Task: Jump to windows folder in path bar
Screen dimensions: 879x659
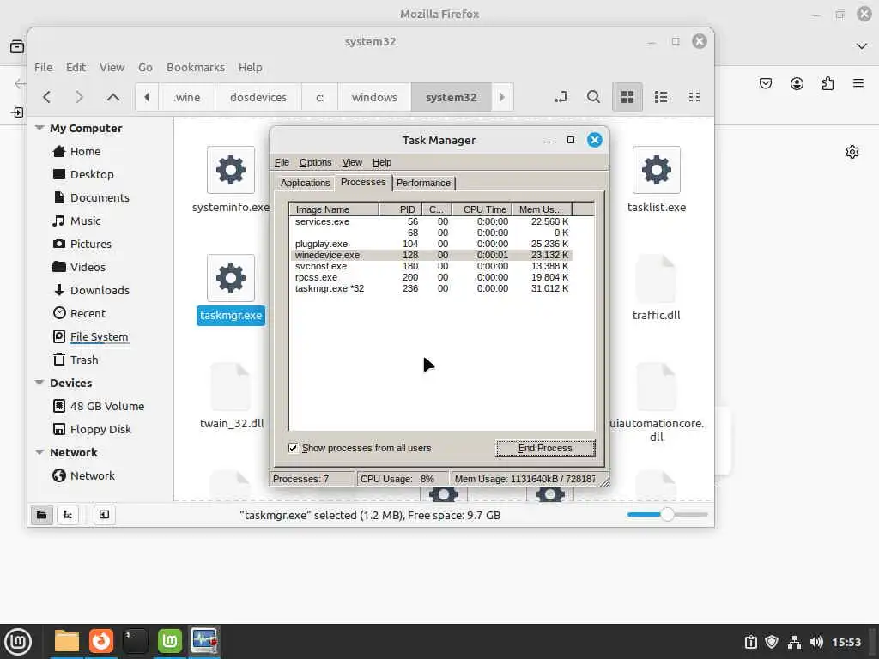Action: 374,97
